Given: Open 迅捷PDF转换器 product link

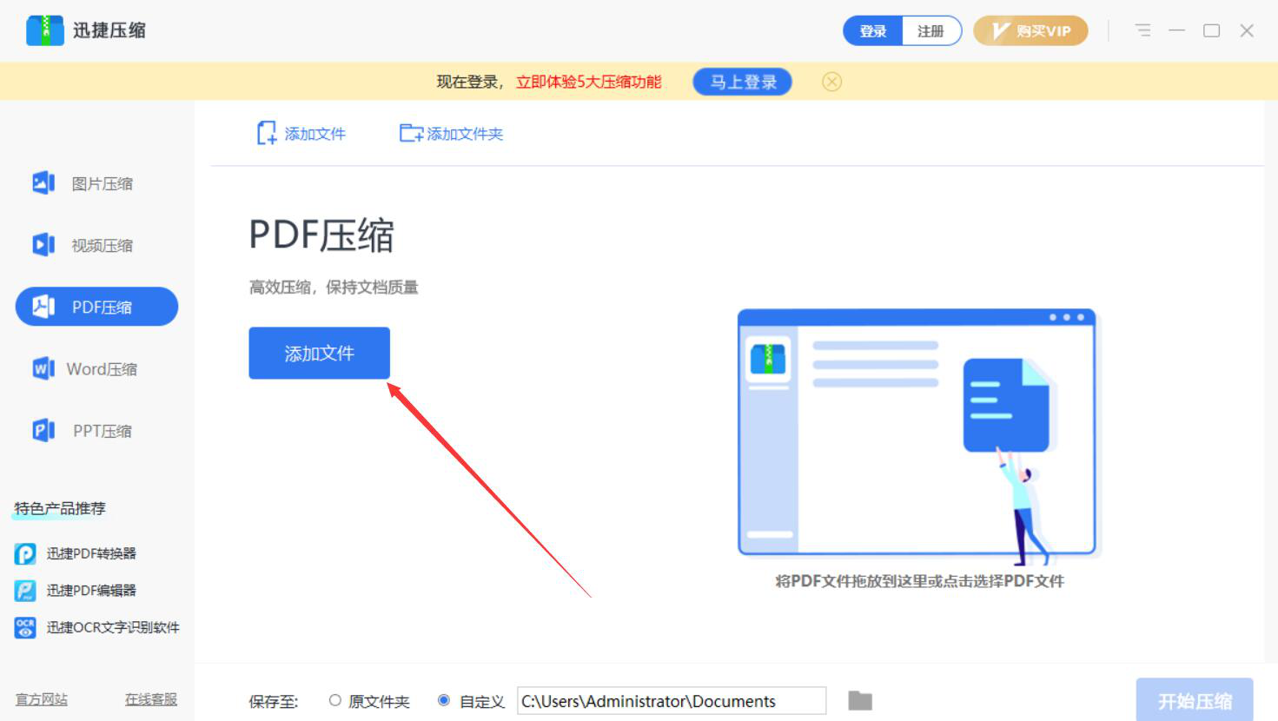Looking at the screenshot, I should pos(76,553).
